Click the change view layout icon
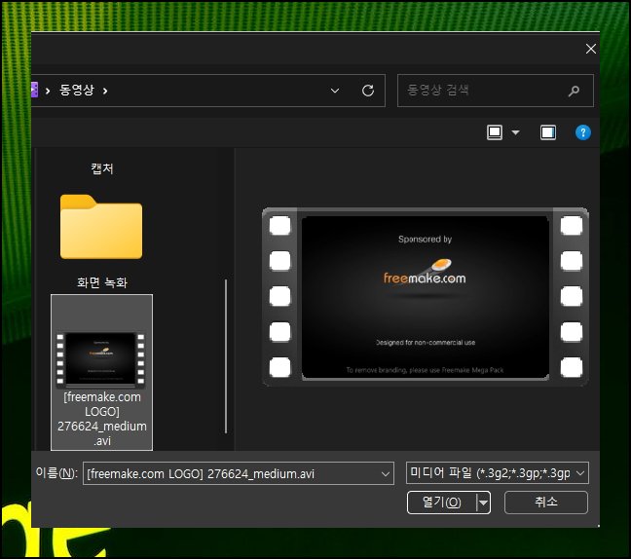 point(495,132)
